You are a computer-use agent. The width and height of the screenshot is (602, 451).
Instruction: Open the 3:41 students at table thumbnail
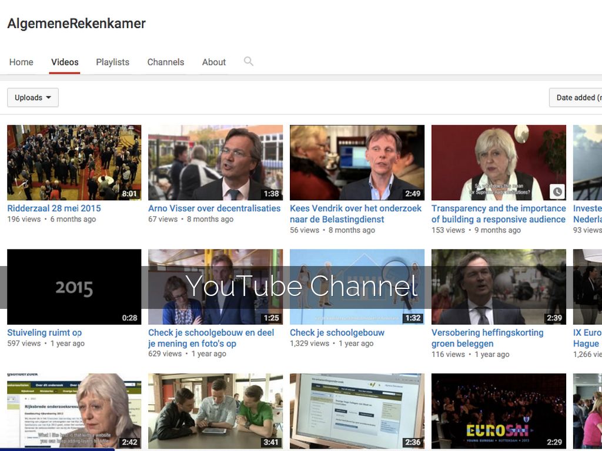[x=215, y=411]
